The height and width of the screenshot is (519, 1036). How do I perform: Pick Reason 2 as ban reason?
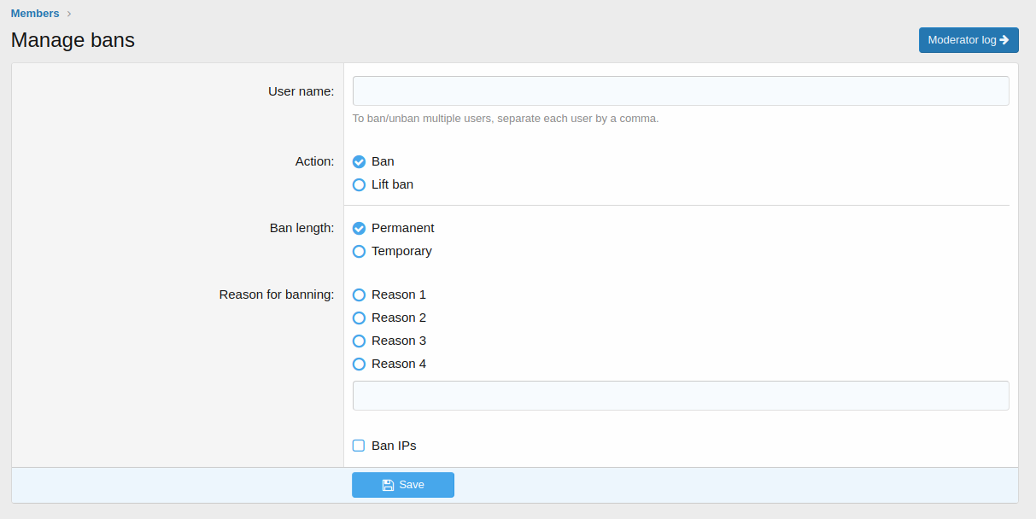(x=359, y=318)
